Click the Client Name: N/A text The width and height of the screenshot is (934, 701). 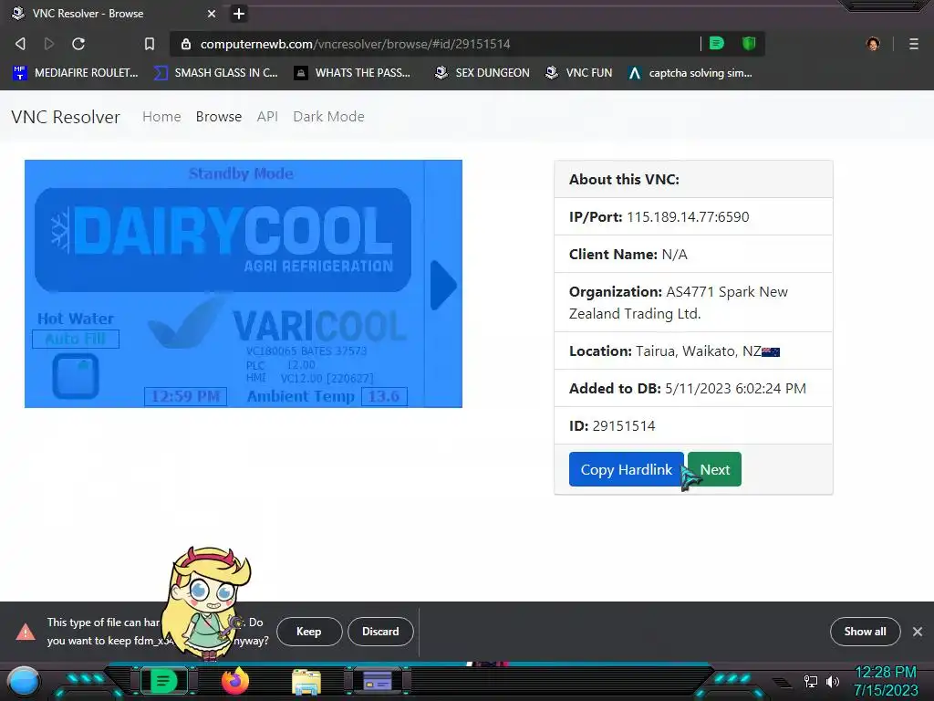628,254
